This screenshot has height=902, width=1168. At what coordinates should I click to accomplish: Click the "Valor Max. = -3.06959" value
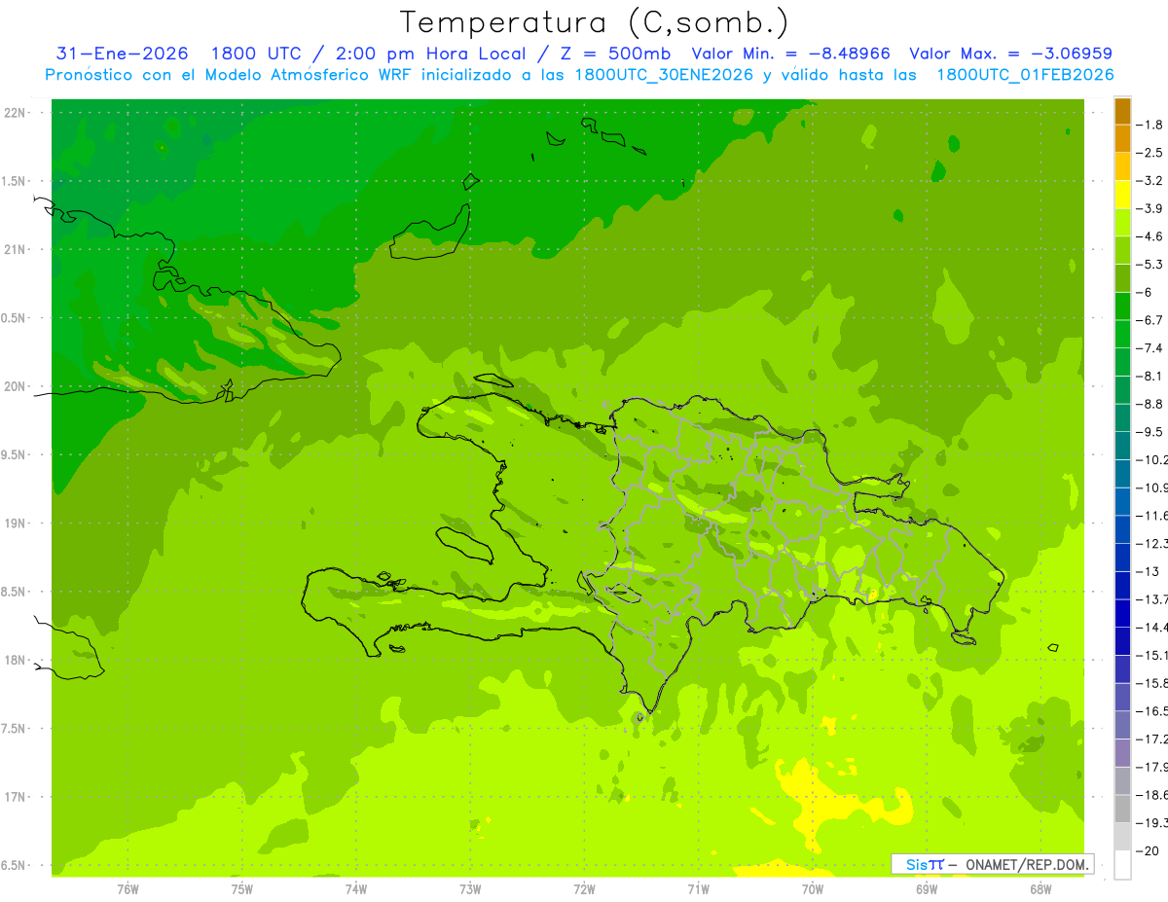[x=1010, y=54]
